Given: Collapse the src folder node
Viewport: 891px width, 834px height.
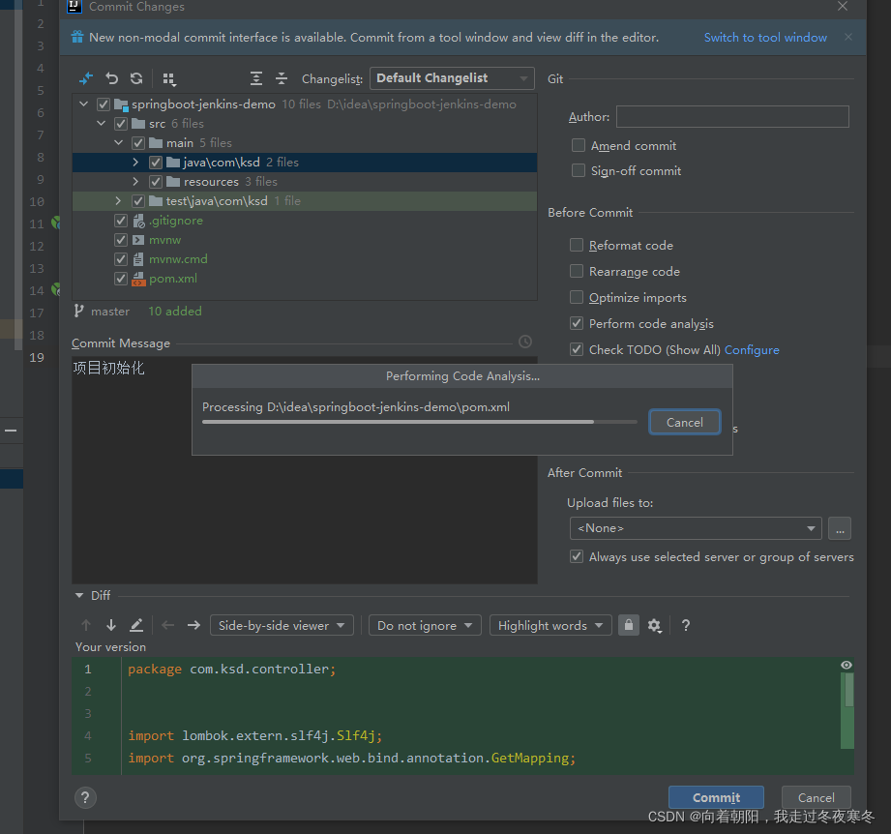Looking at the screenshot, I should [x=102, y=123].
